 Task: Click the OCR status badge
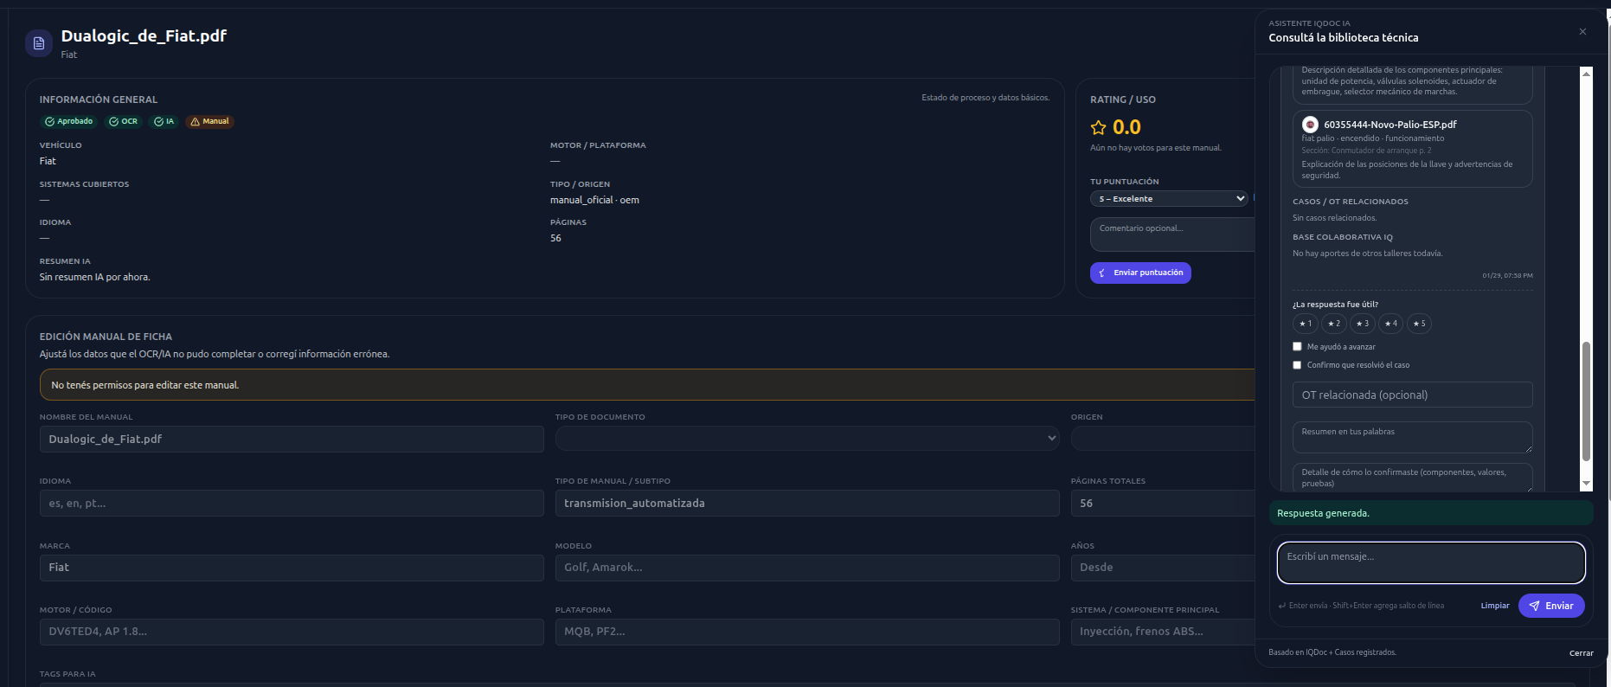123,121
